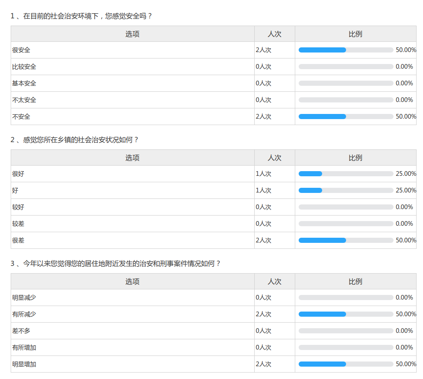Select the 差不多 option label
This screenshot has height=379, width=423.
pos(21,331)
